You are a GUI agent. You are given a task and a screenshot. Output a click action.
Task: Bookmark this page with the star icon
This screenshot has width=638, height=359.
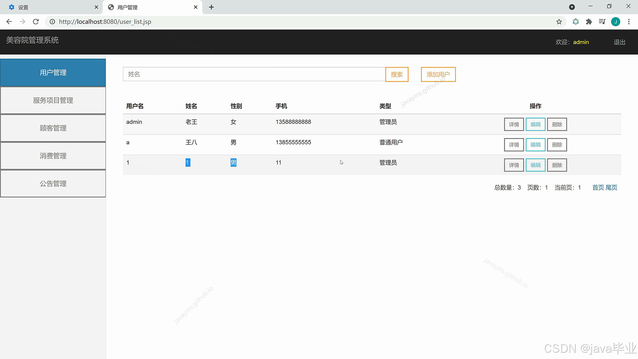click(x=559, y=22)
